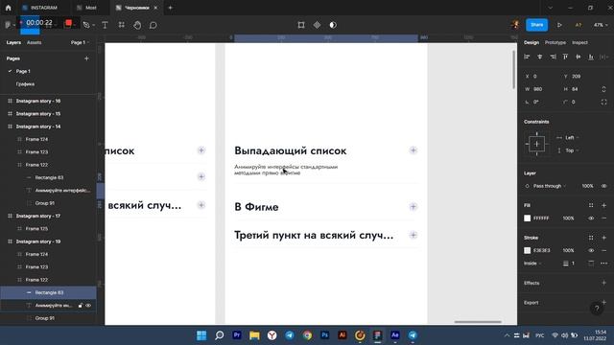Open a new tab with plus button
Image resolution: width=614 pixels, height=345 pixels.
tap(170, 8)
